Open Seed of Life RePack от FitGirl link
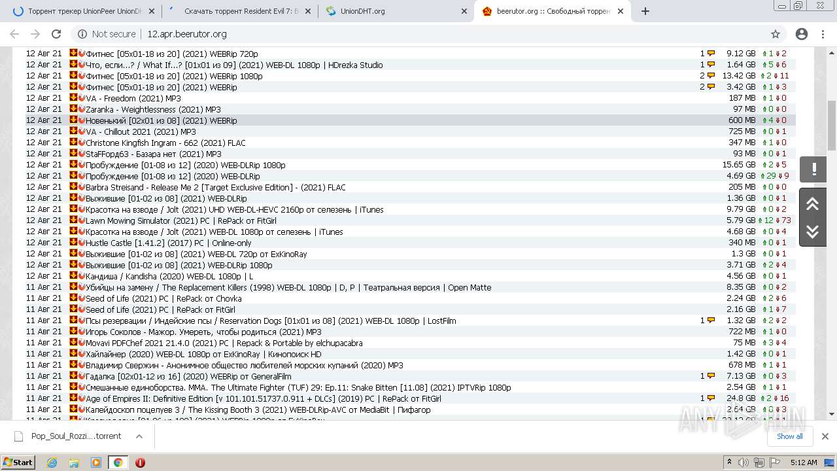This screenshot has width=837, height=471. [x=160, y=309]
